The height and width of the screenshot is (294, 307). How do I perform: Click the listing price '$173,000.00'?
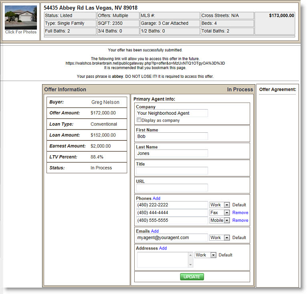tap(281, 16)
